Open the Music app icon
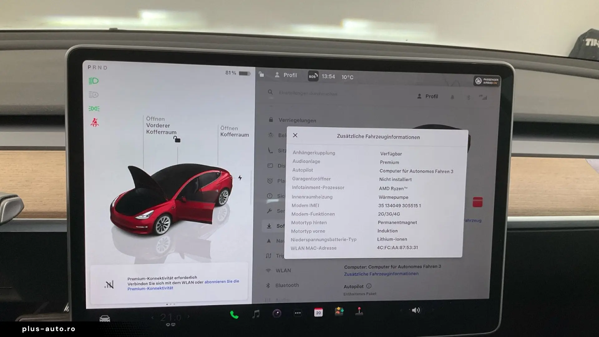 click(256, 314)
